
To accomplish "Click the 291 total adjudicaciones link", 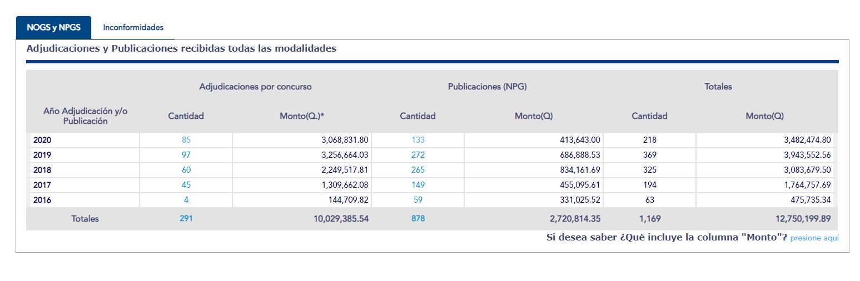I will tap(186, 219).
